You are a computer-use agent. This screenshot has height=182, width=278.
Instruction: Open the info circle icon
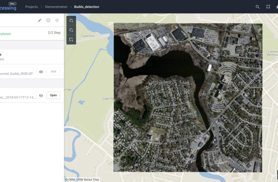48,20
